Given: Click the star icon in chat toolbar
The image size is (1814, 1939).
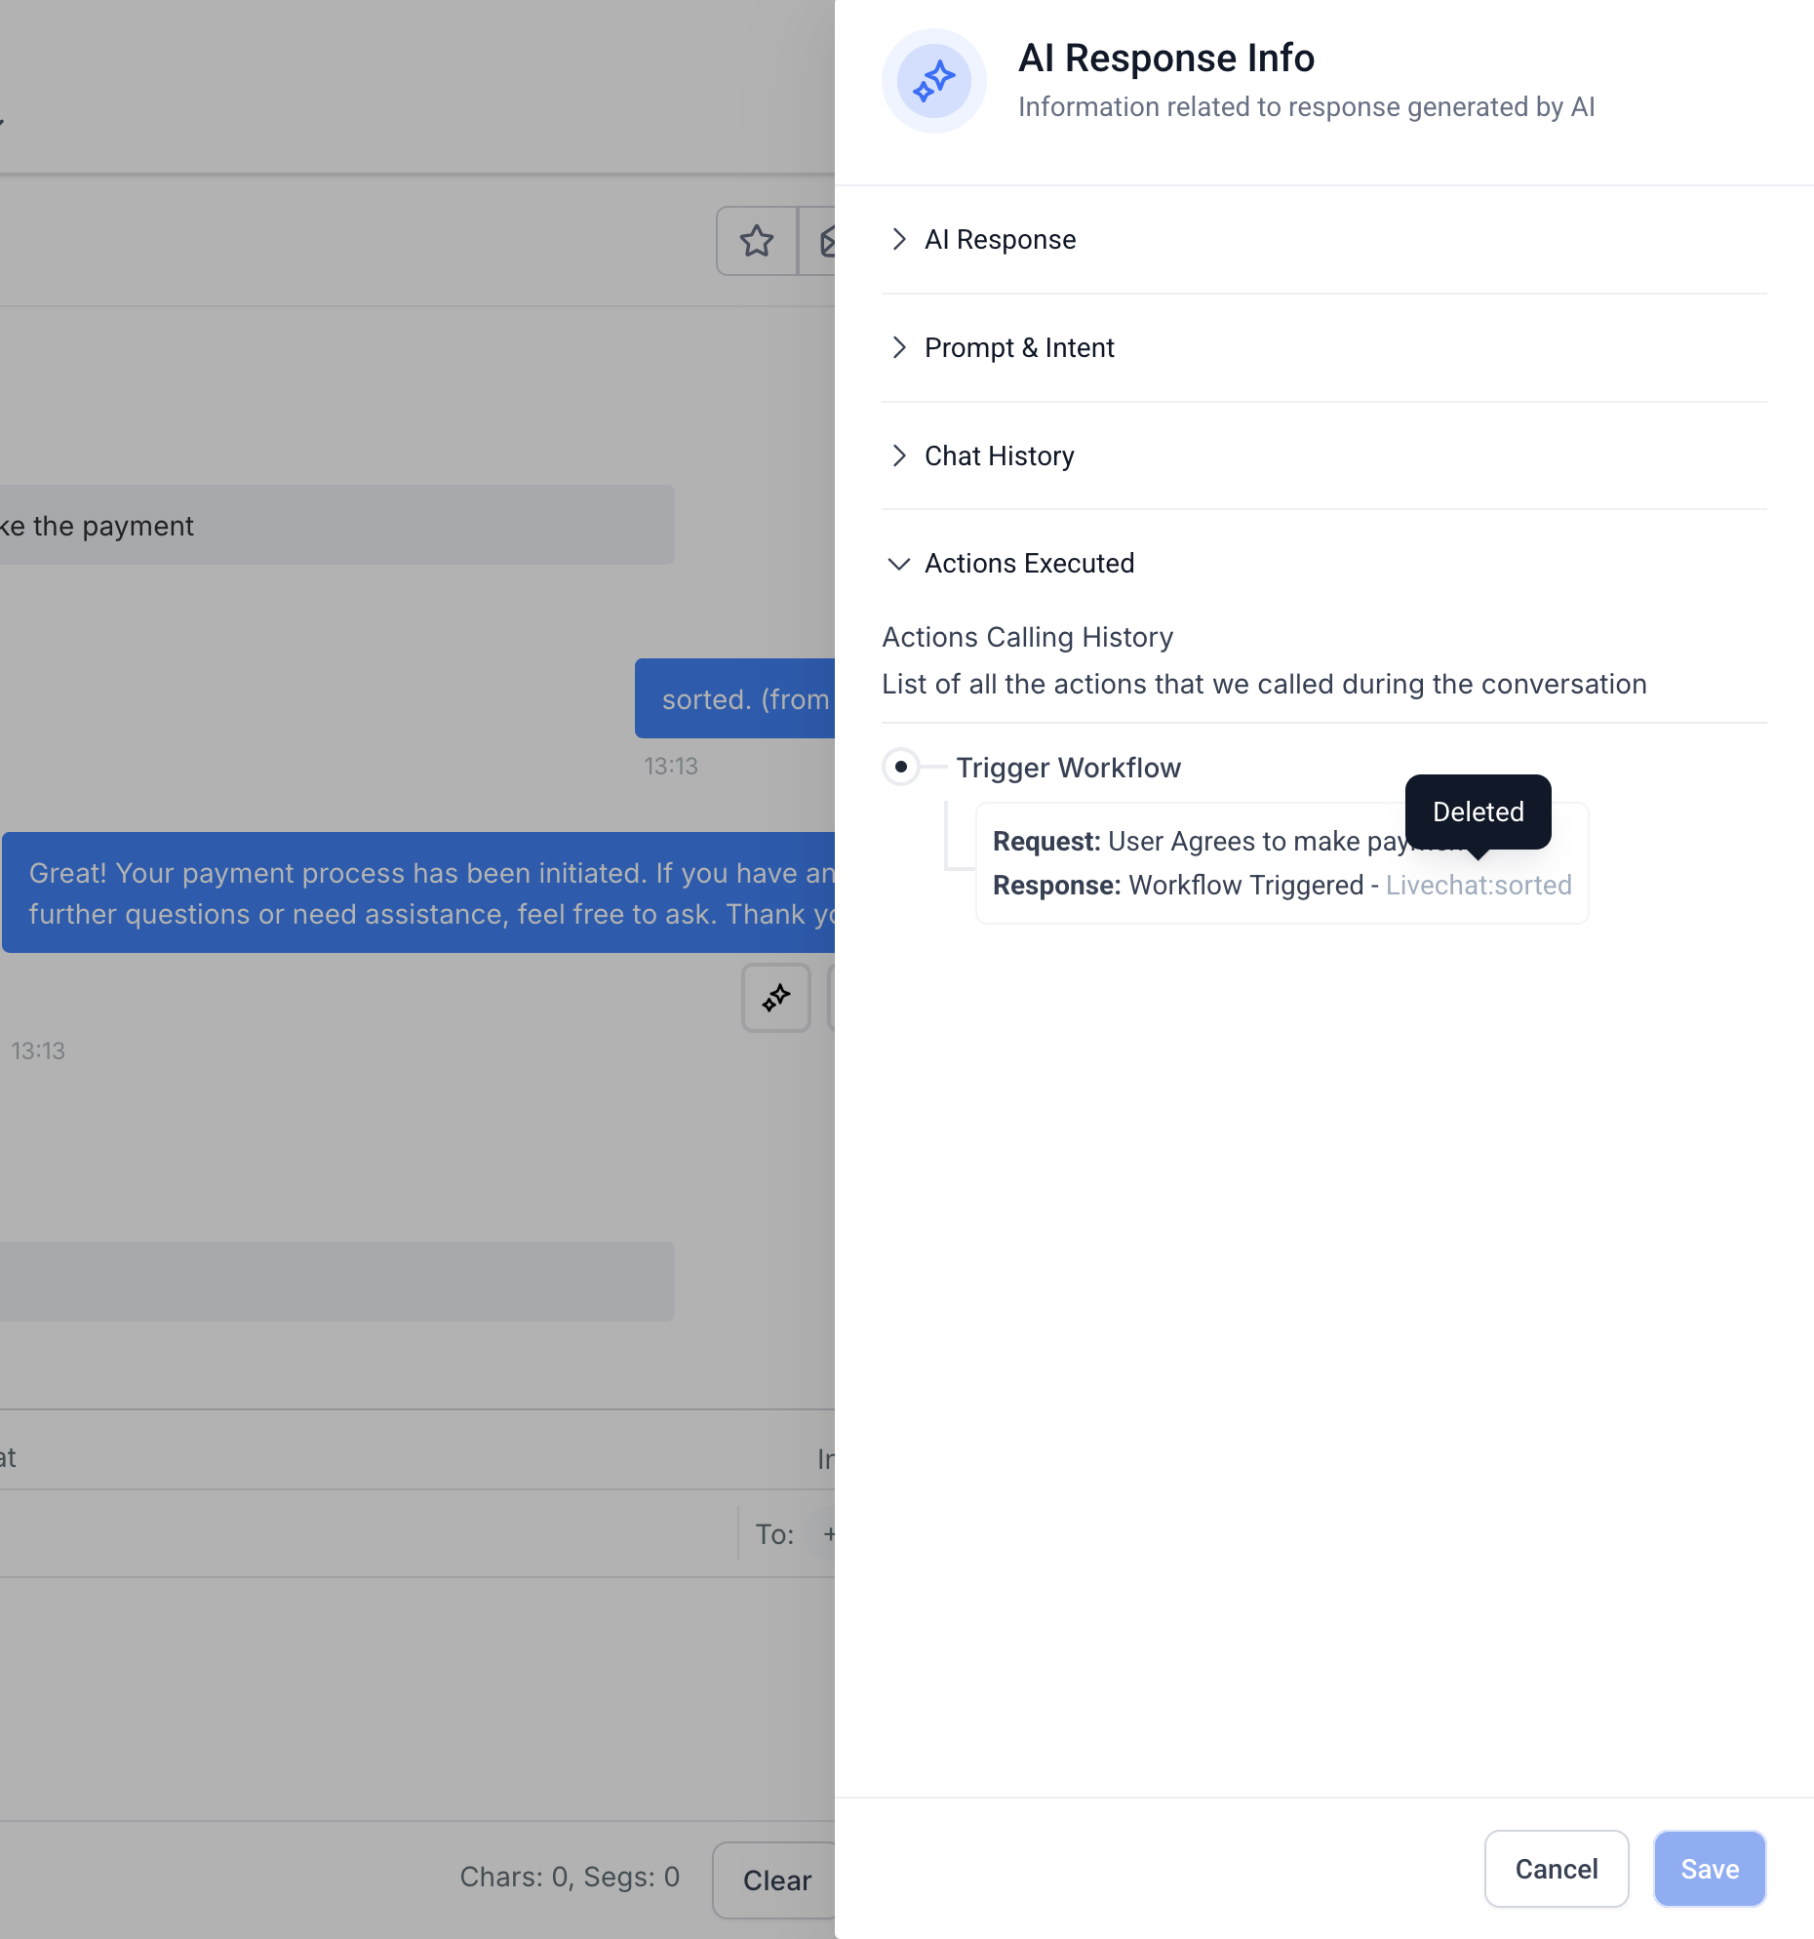Looking at the screenshot, I should (x=757, y=241).
